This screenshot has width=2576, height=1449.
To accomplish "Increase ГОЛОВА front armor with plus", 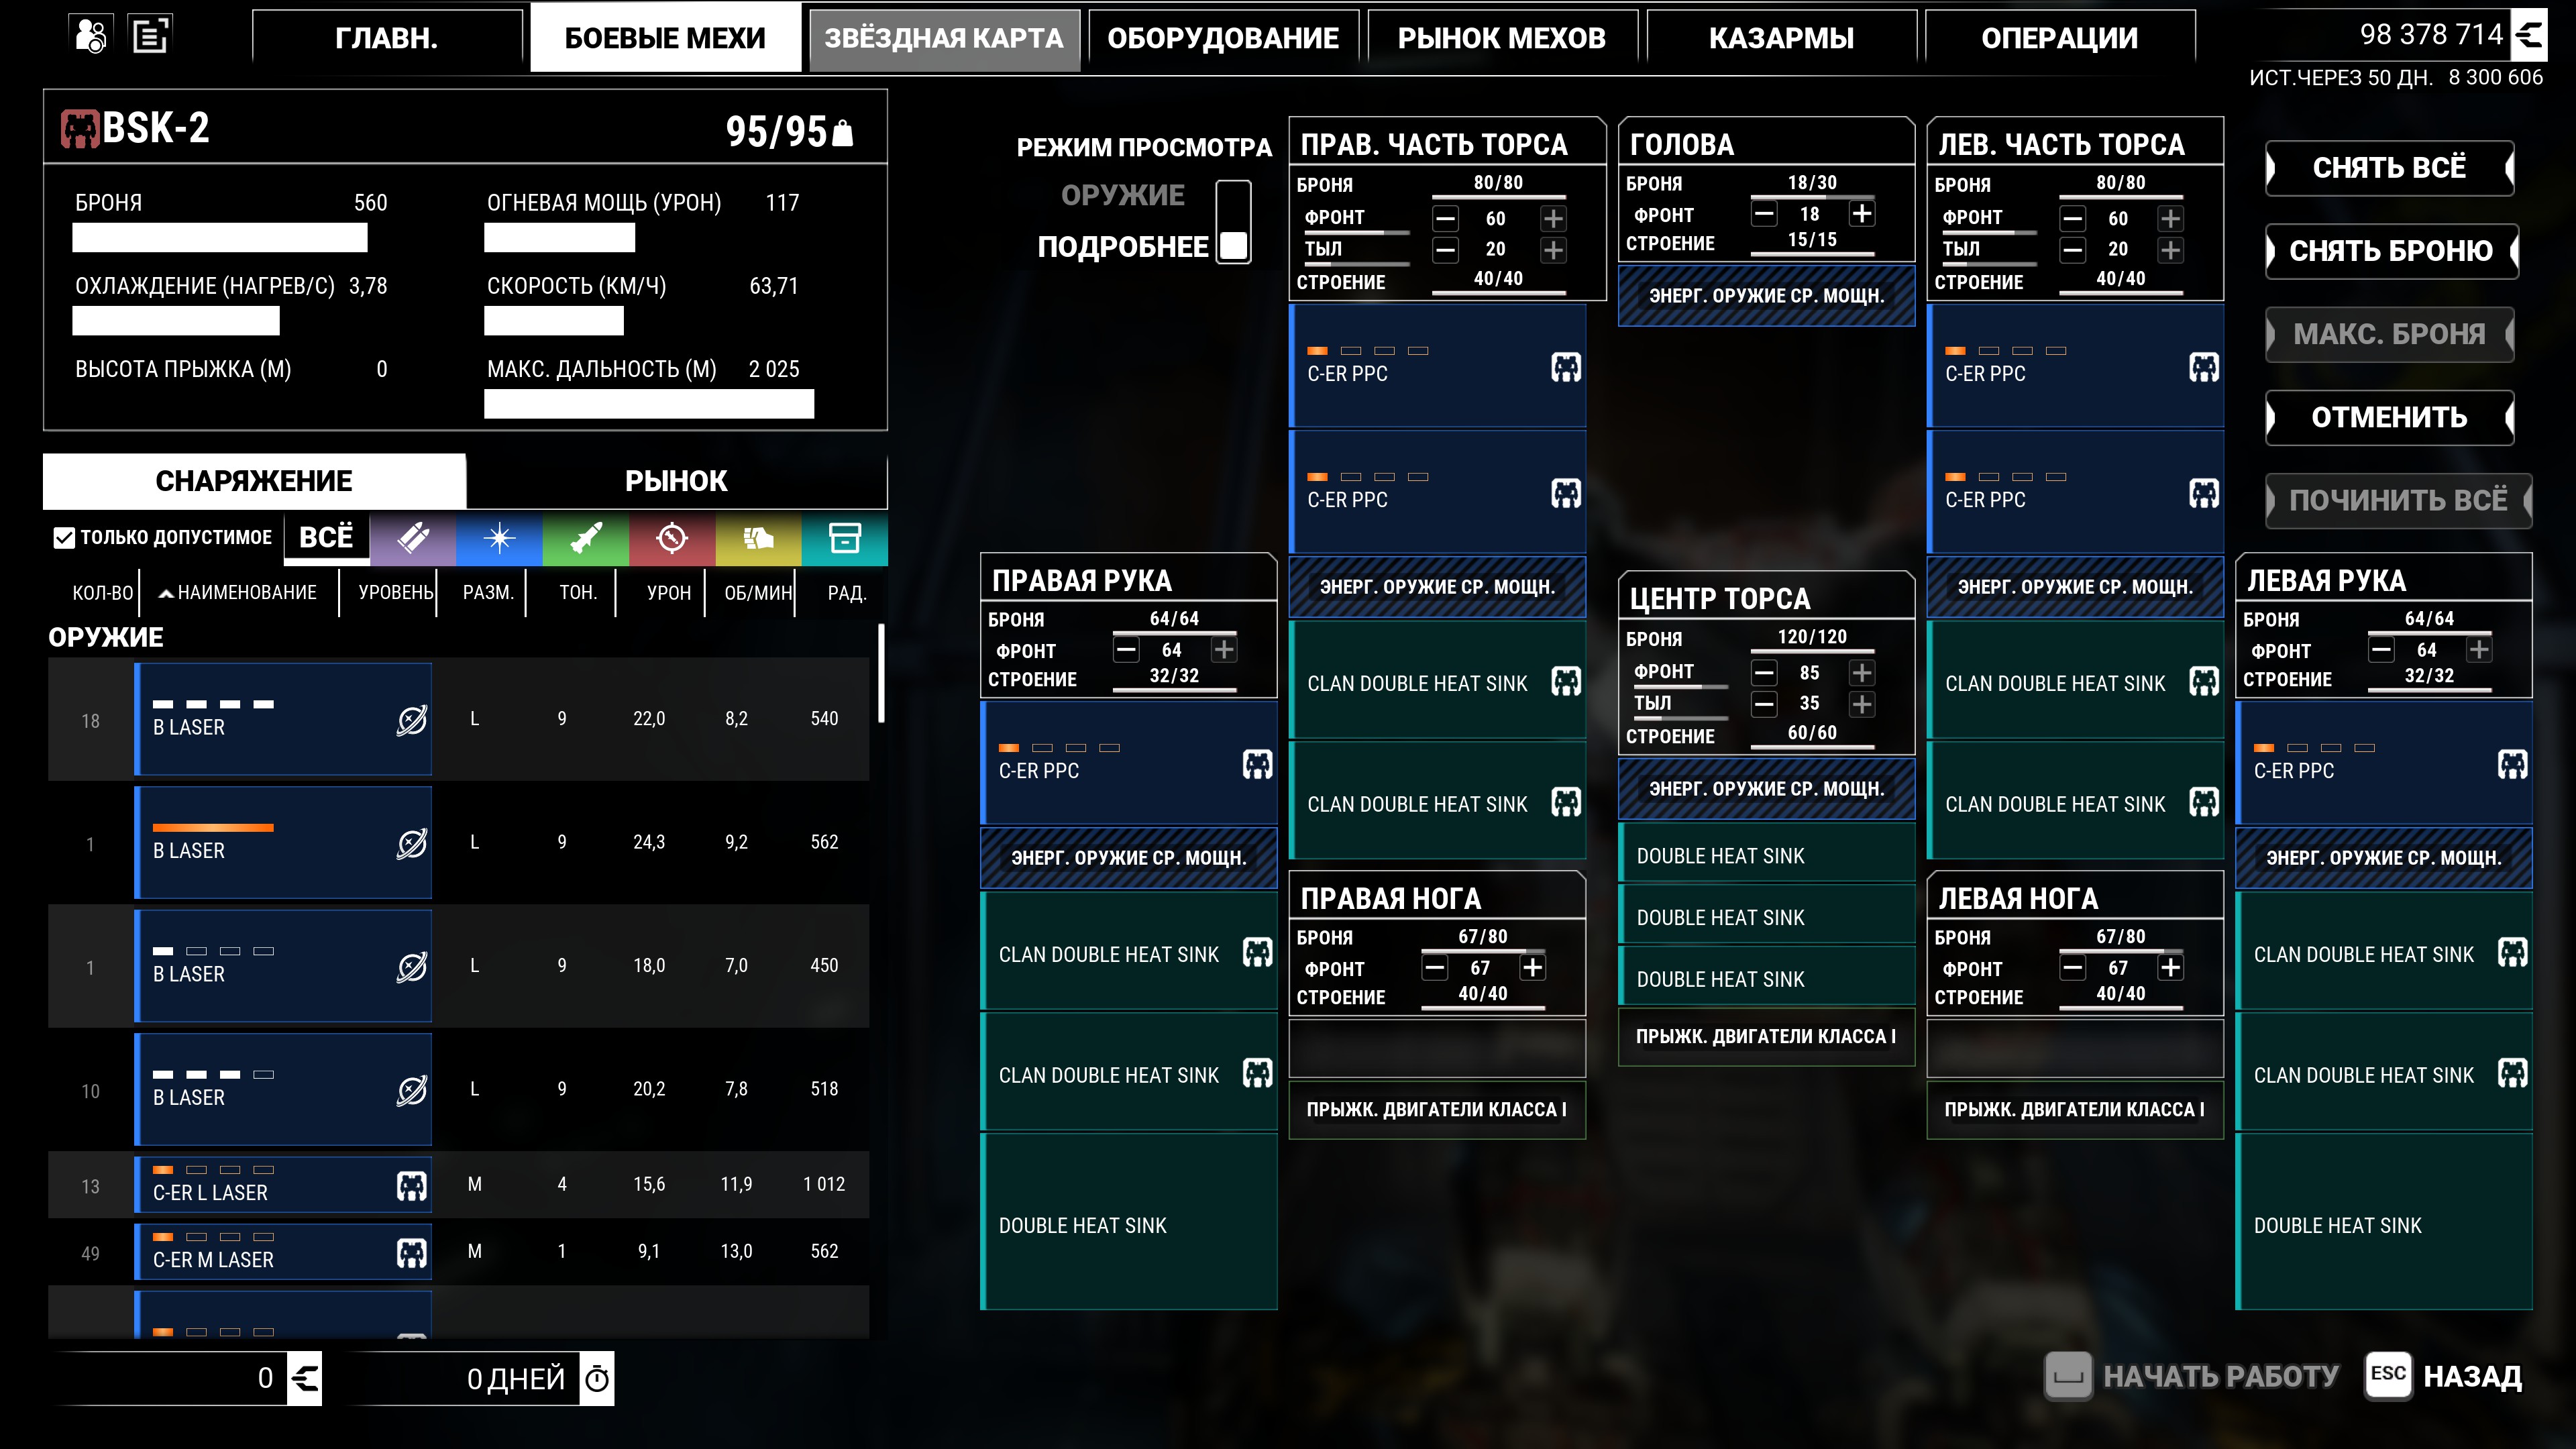I will click(1861, 214).
